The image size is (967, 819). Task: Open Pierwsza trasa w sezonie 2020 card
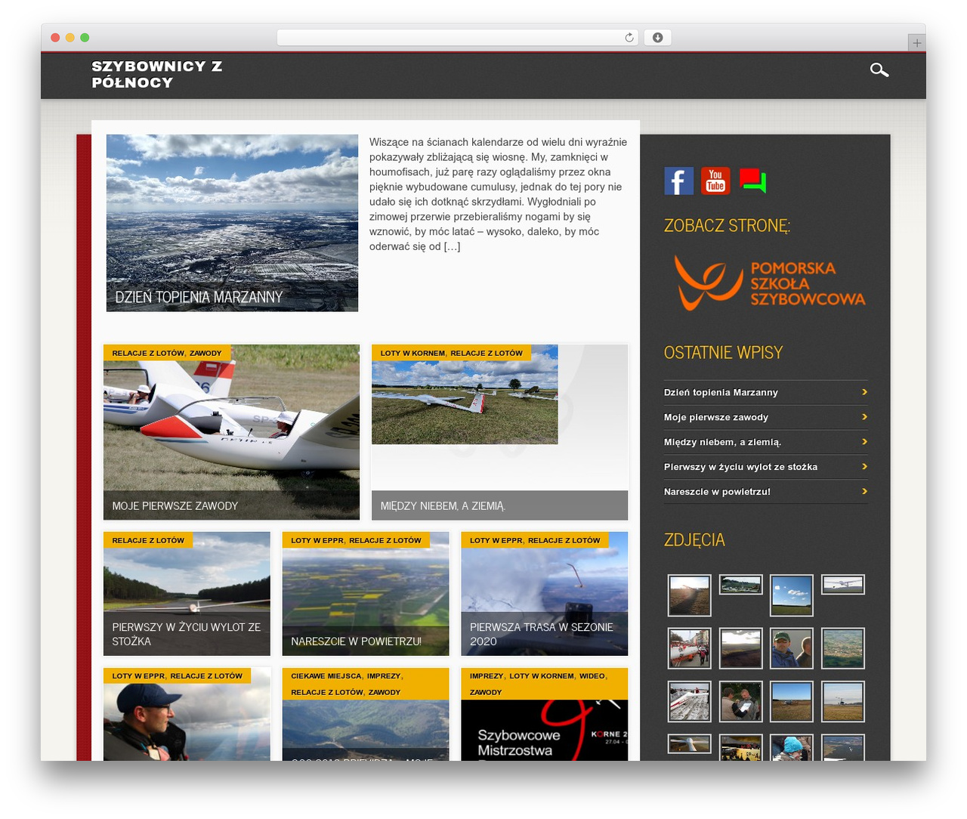coord(544,594)
